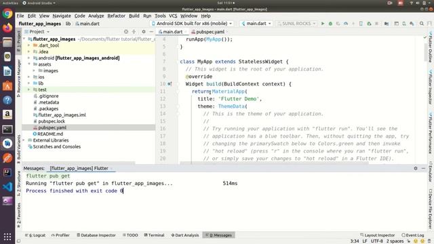Expand the lib folder
The image size is (434, 244).
coord(28,83)
